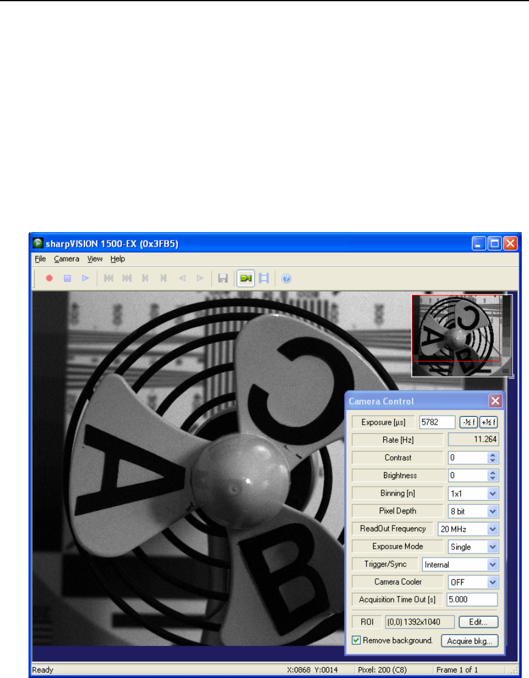Open the ReadOut Frequency dropdown

[493, 529]
